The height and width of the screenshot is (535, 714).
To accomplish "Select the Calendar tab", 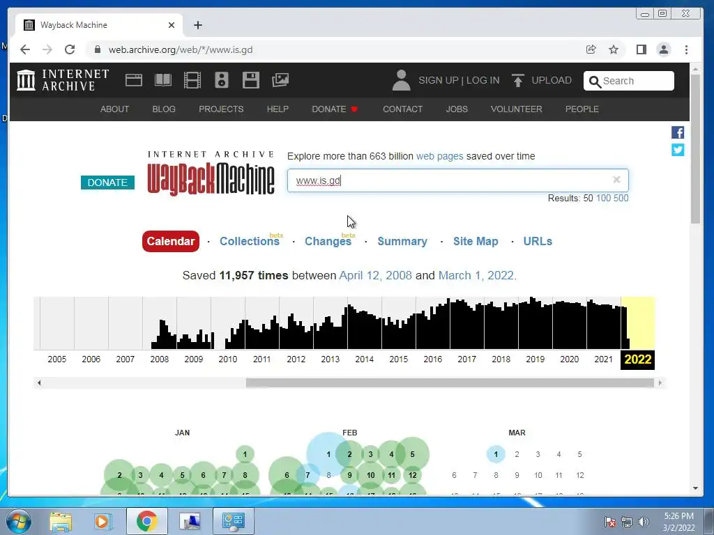I will (x=171, y=241).
